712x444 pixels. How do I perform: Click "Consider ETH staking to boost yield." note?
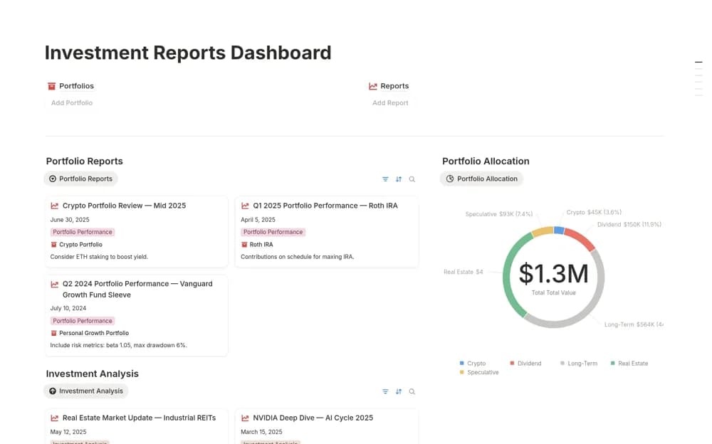(x=99, y=257)
